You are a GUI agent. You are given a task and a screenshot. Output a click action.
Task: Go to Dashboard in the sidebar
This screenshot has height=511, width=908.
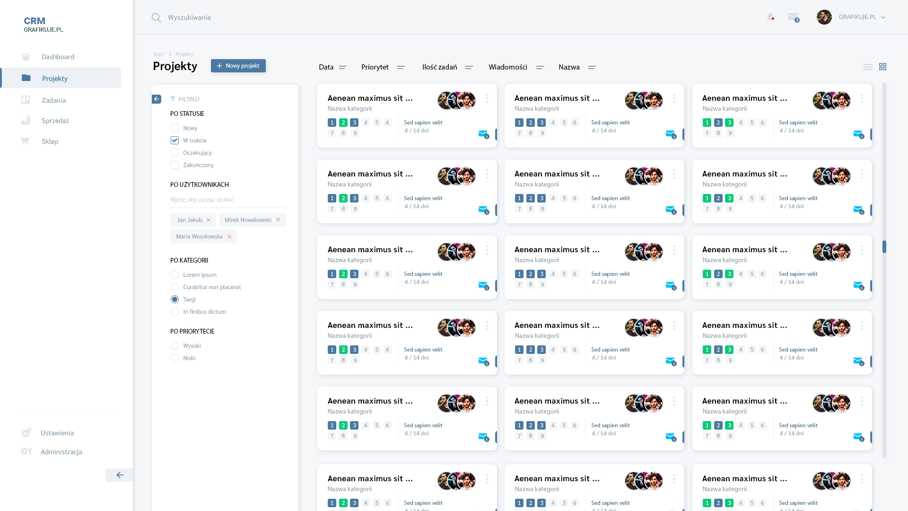pyautogui.click(x=58, y=56)
